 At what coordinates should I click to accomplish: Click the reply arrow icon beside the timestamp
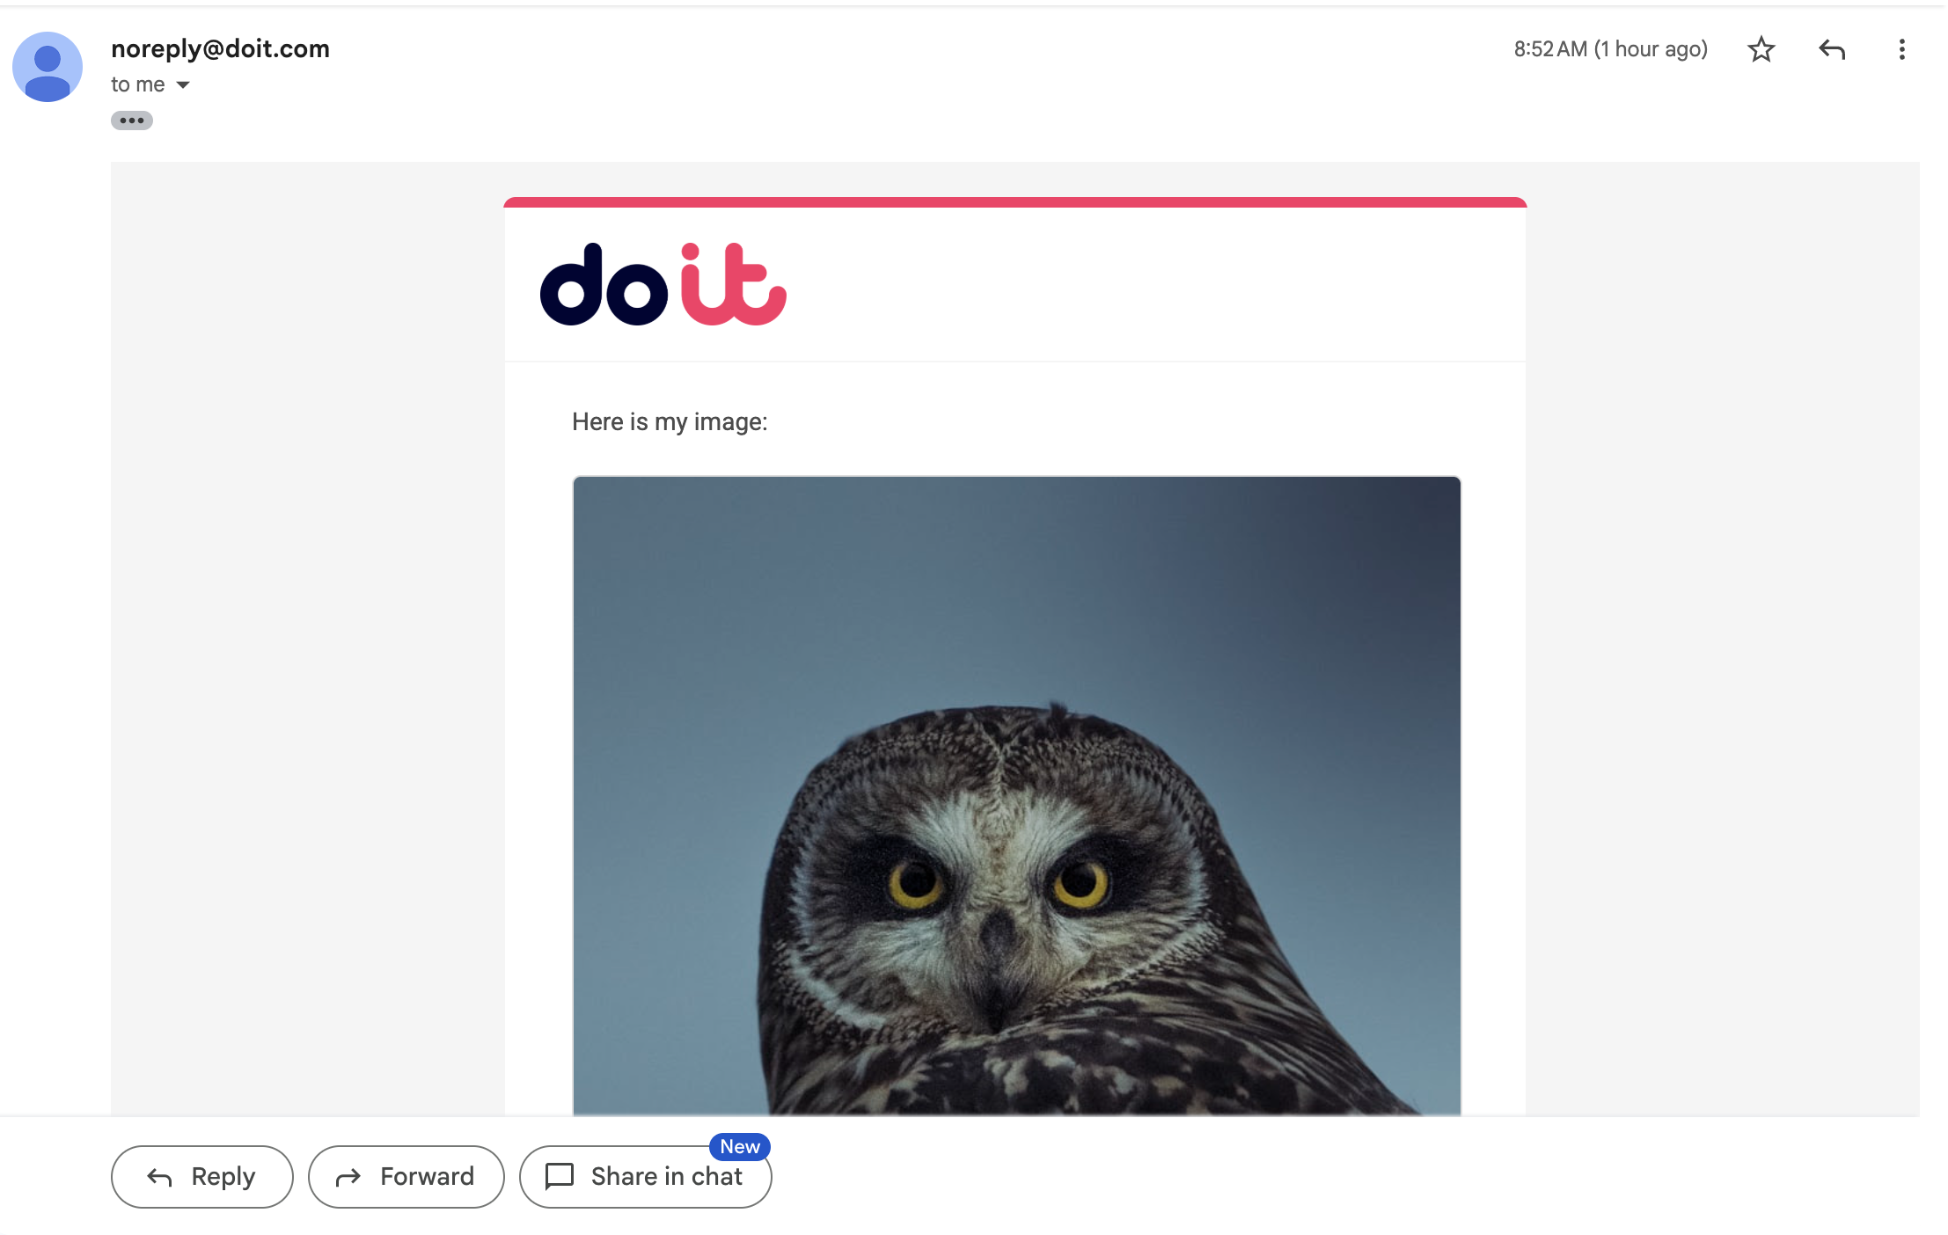tap(1831, 49)
